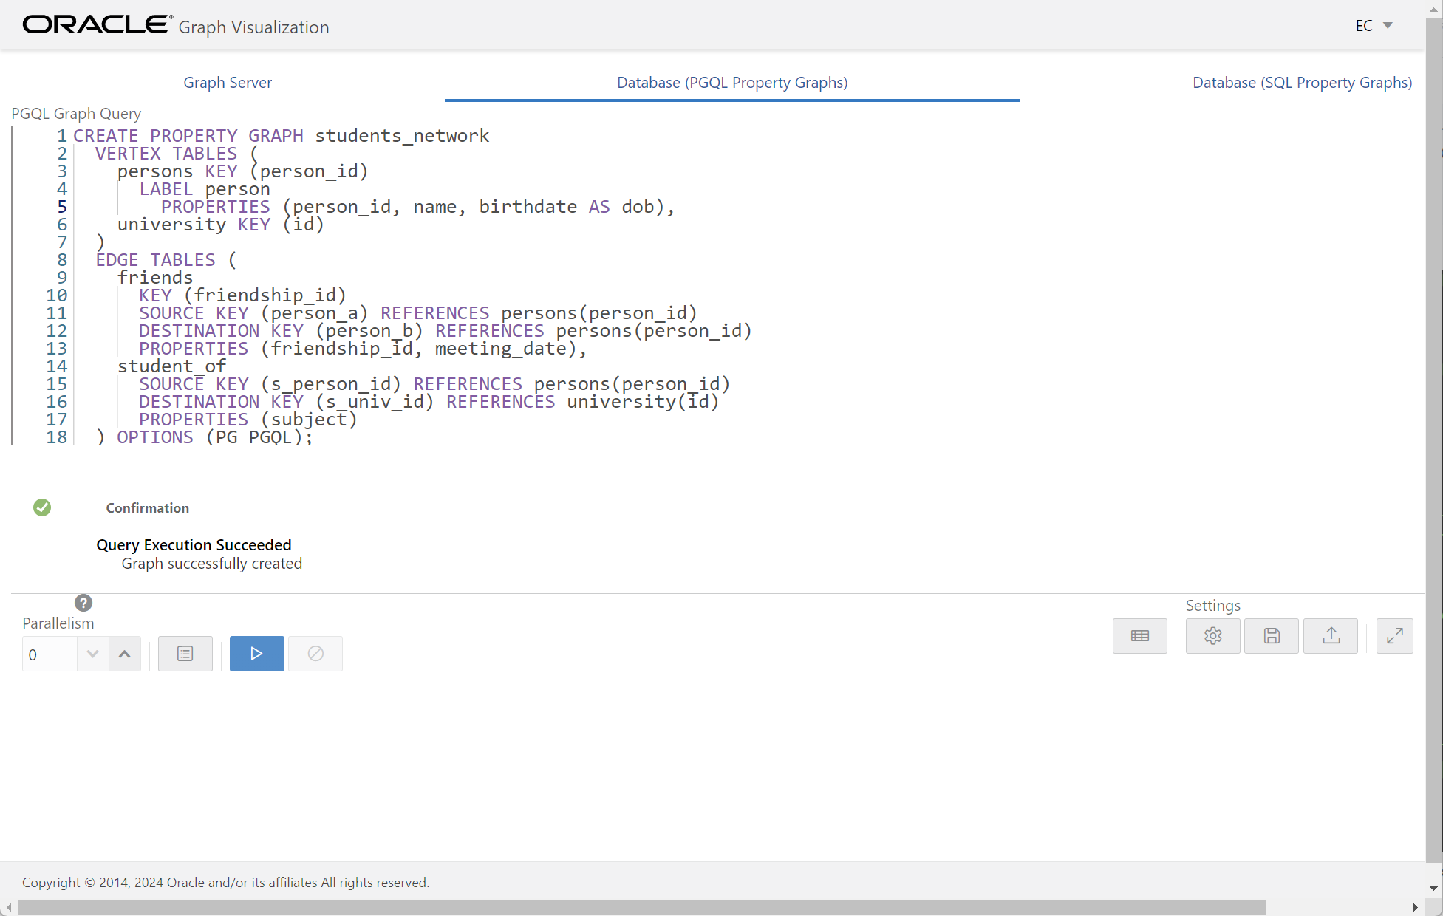Click the disabled cancel query icon

pyautogui.click(x=315, y=654)
